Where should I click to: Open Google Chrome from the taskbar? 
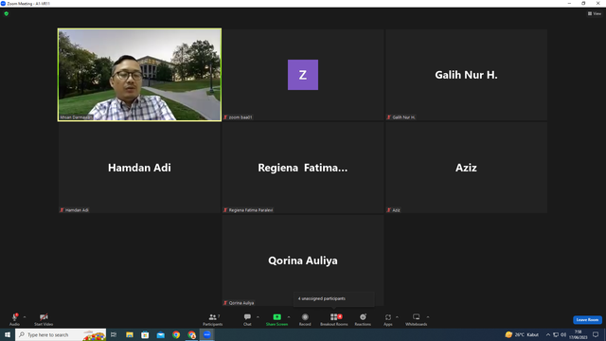(x=176, y=334)
